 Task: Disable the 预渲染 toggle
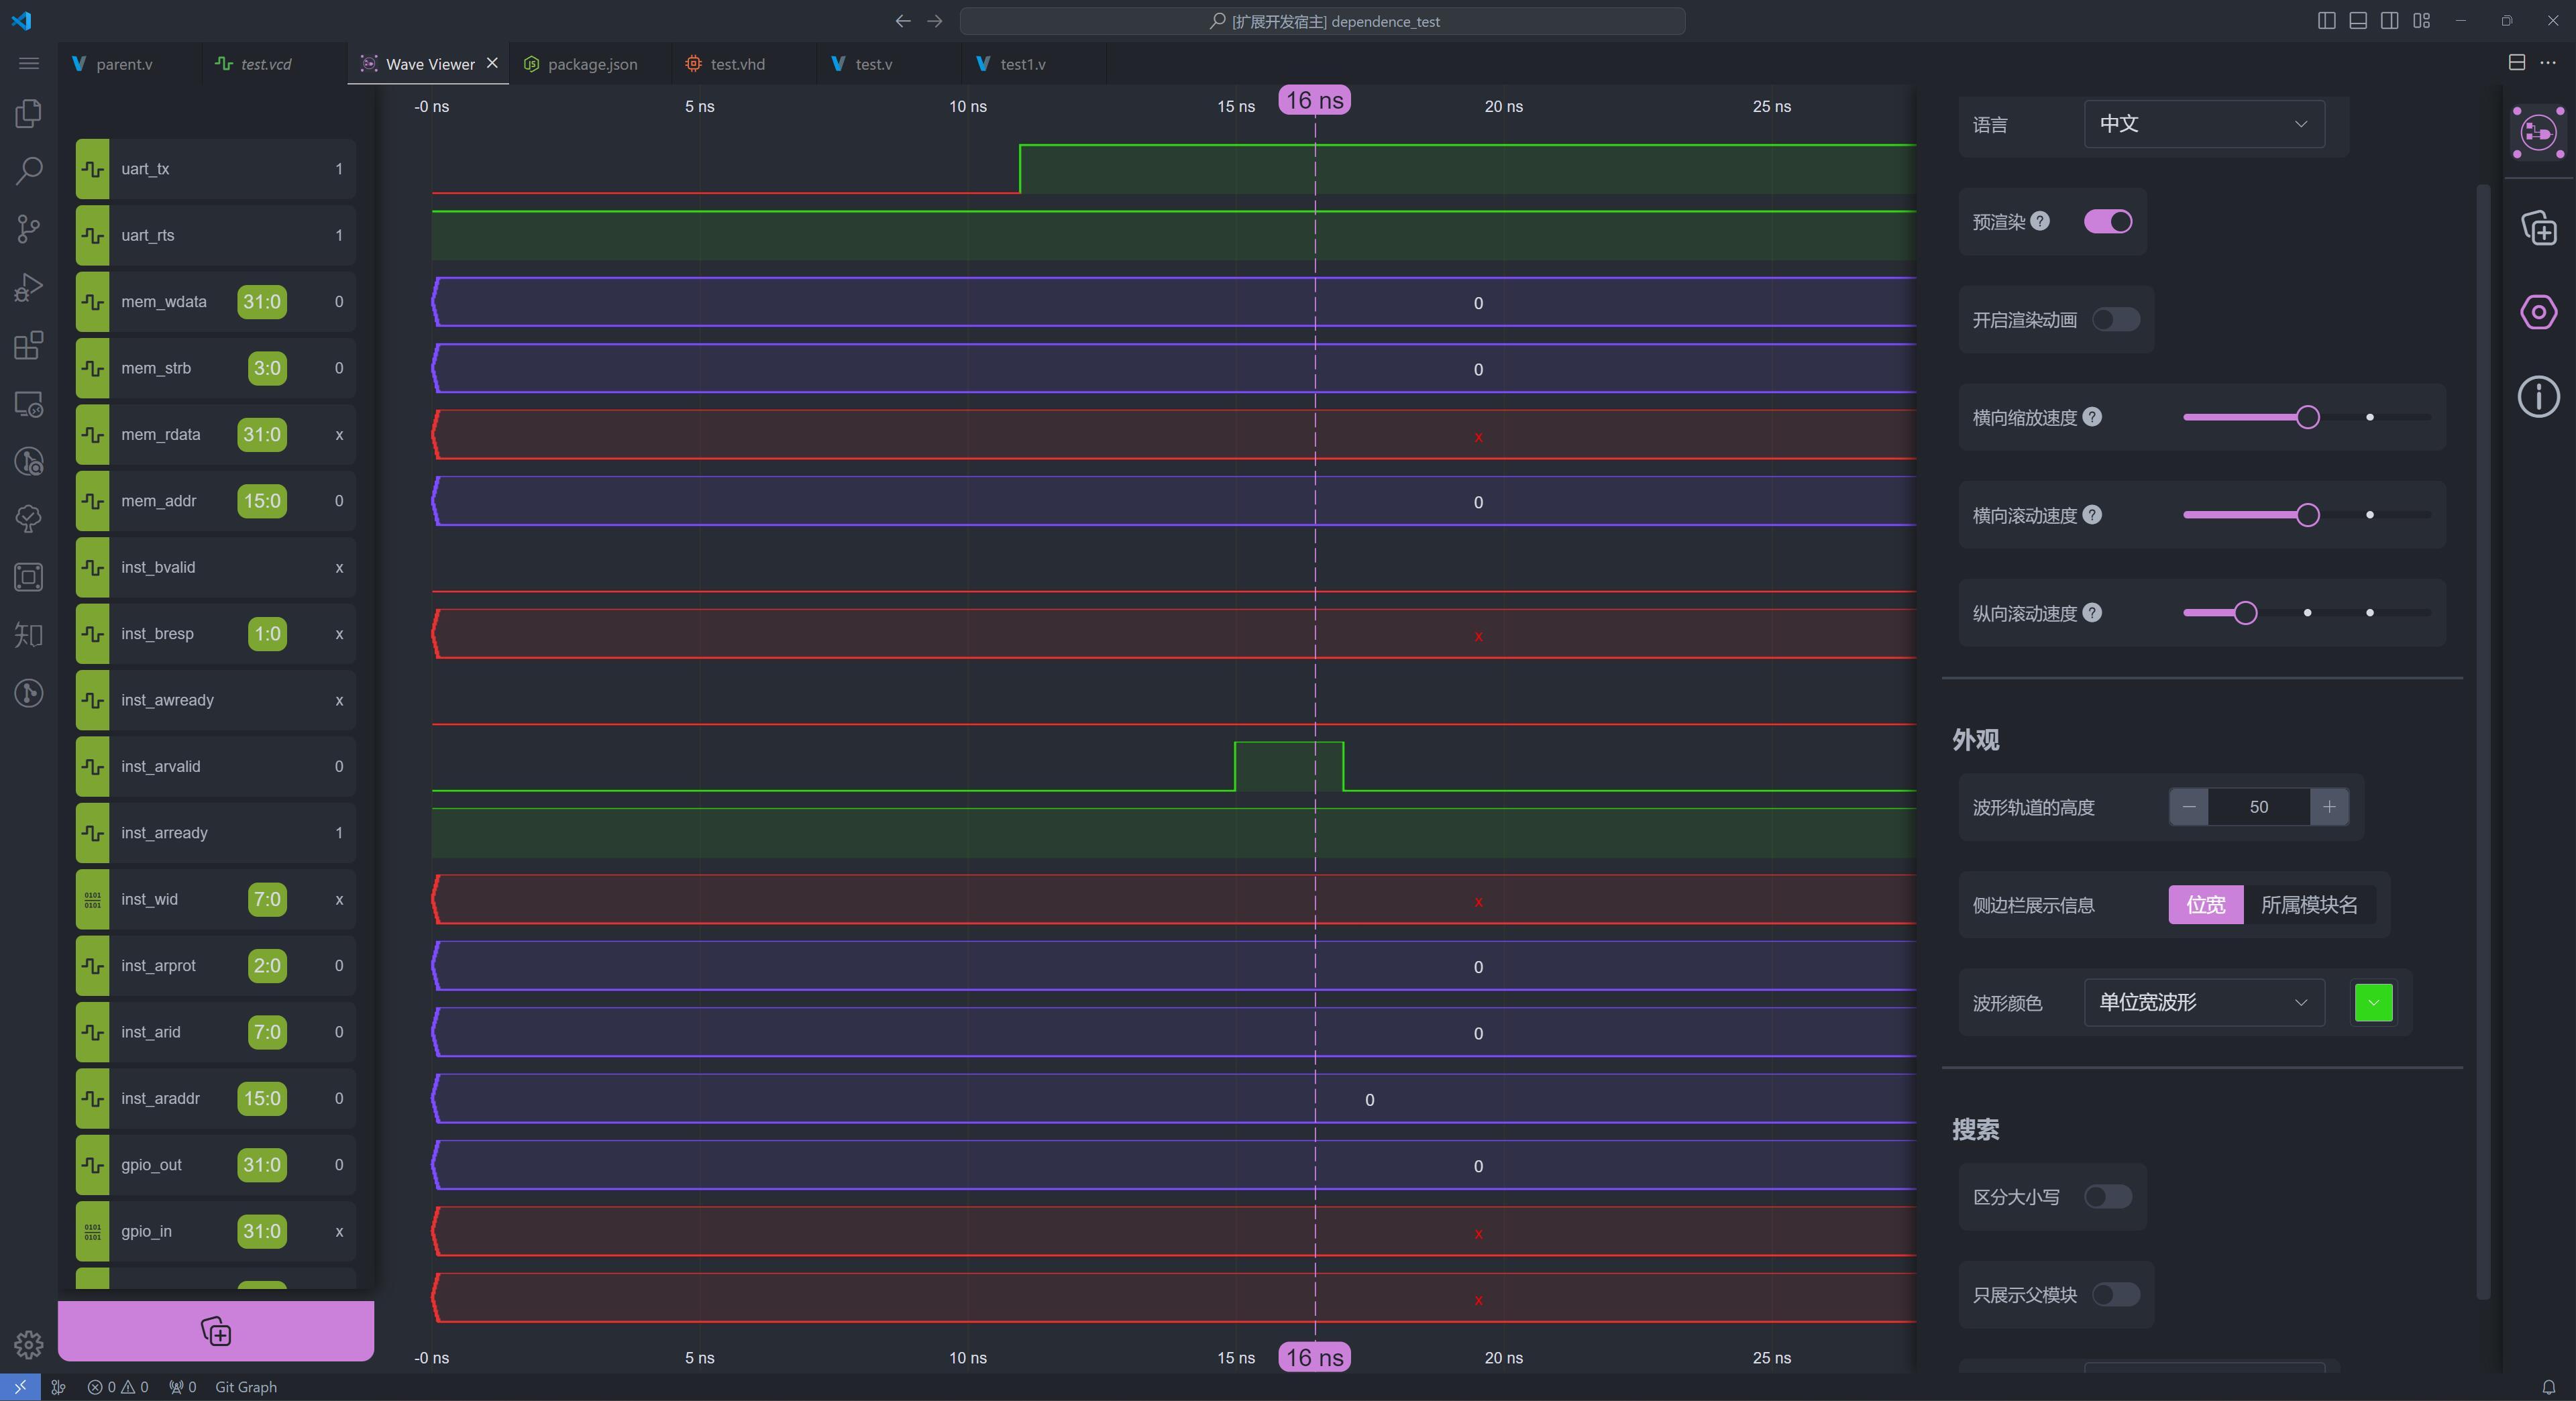point(2107,222)
